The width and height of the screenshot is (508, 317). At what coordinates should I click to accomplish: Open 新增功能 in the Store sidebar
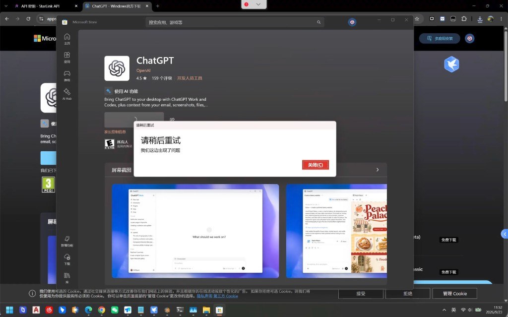click(67, 241)
